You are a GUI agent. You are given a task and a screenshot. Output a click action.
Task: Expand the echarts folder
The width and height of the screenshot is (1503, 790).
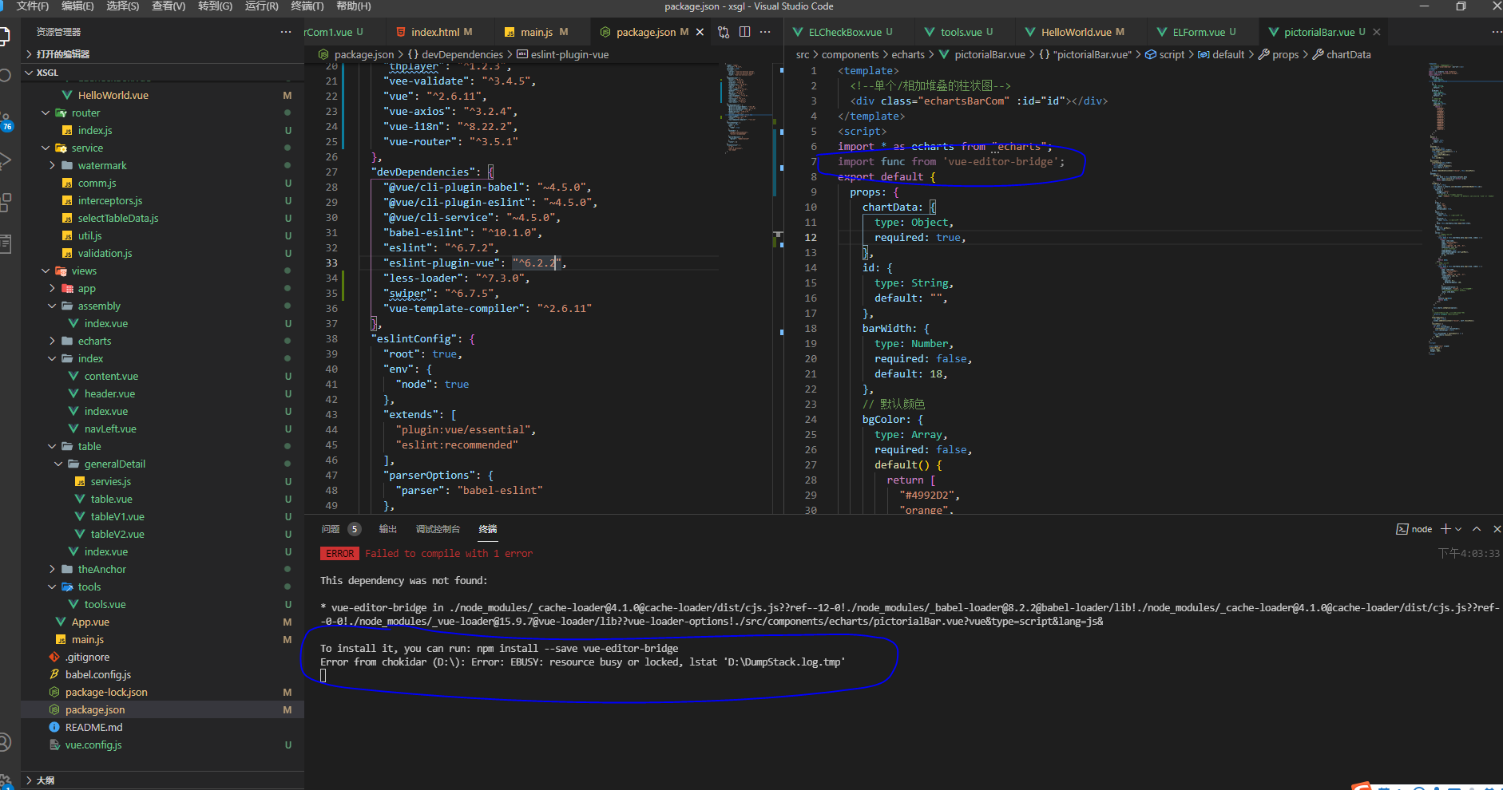pos(162,341)
